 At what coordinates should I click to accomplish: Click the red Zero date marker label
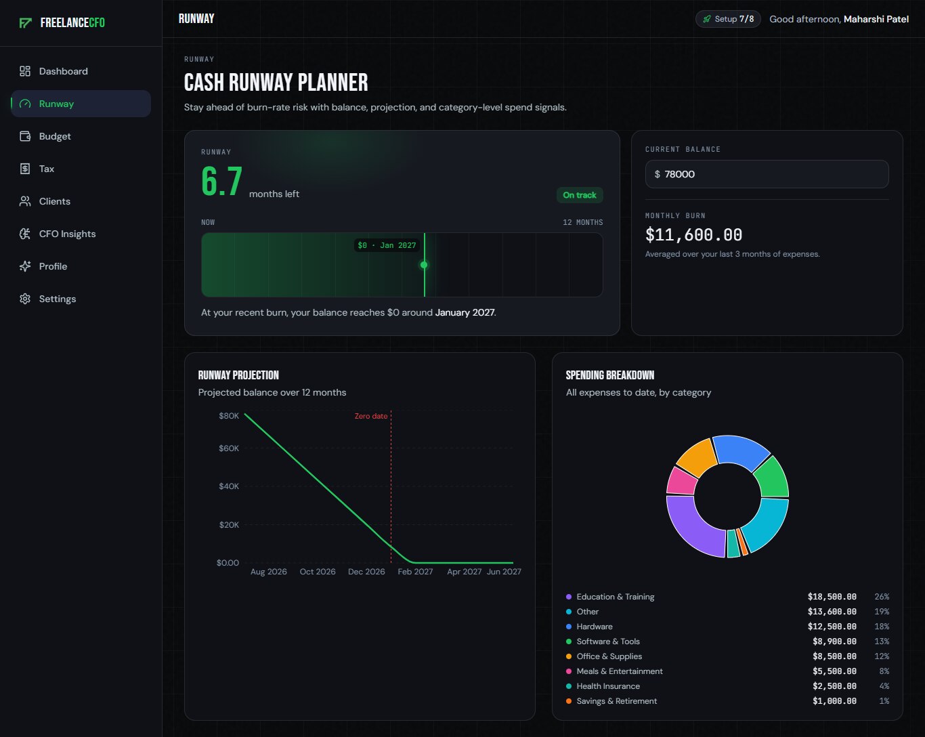371,416
